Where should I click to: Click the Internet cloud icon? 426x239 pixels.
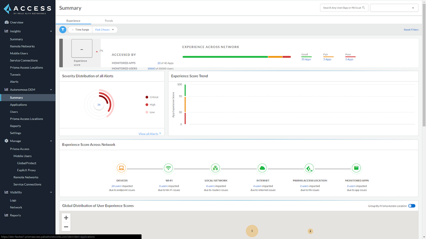(x=263, y=168)
